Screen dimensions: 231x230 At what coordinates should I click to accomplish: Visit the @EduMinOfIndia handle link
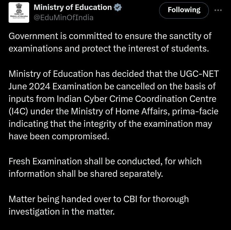[x=64, y=18]
